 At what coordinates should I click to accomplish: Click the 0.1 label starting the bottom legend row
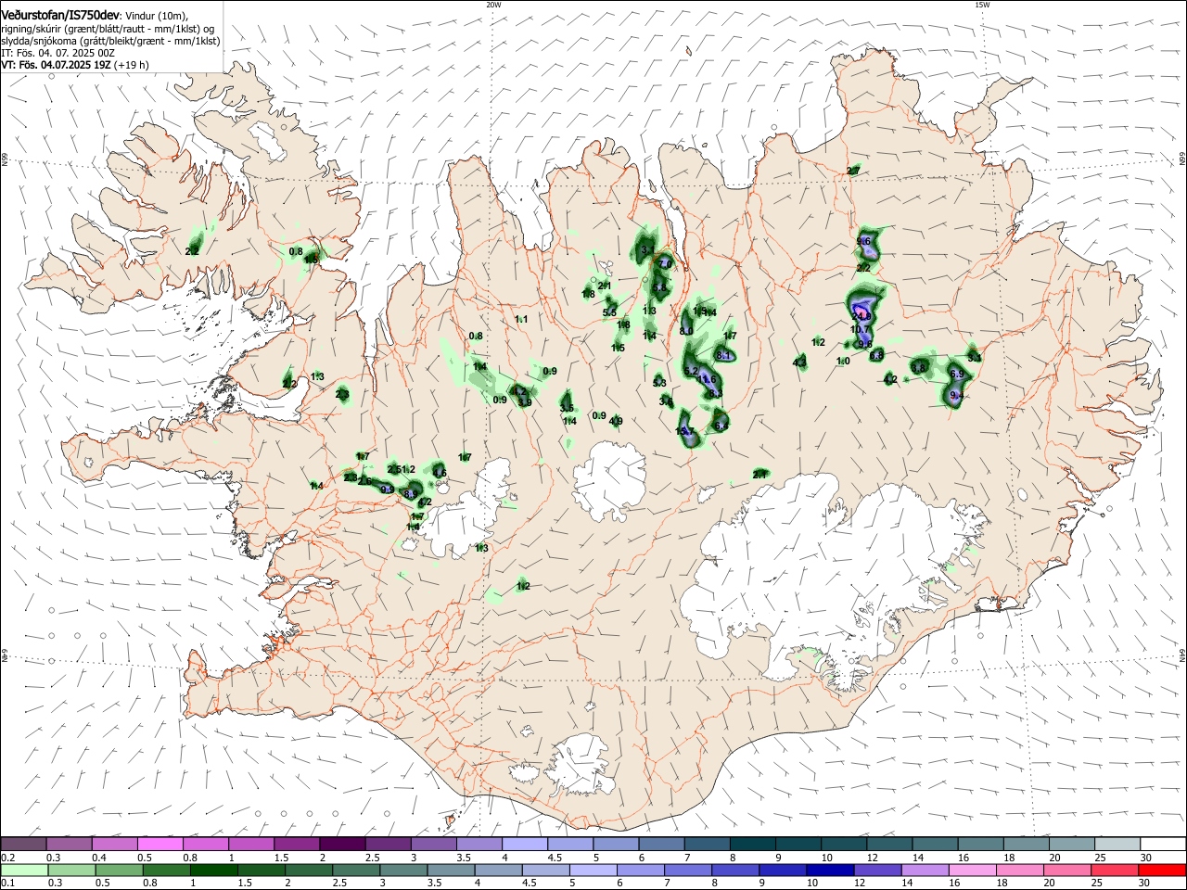[7, 883]
